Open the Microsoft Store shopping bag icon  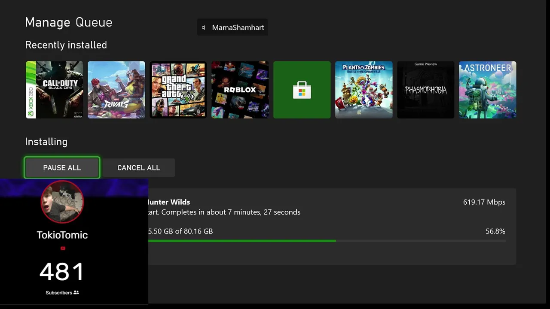tap(302, 90)
